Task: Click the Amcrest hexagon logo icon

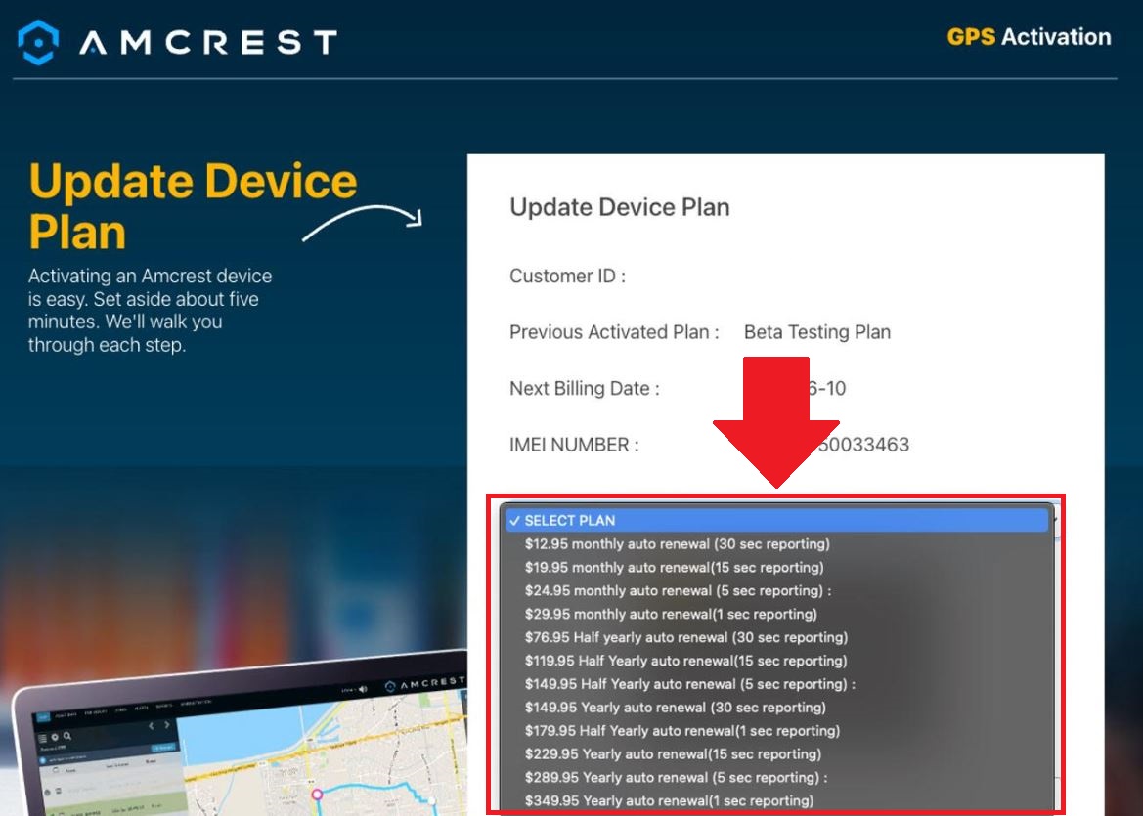Action: pos(38,42)
